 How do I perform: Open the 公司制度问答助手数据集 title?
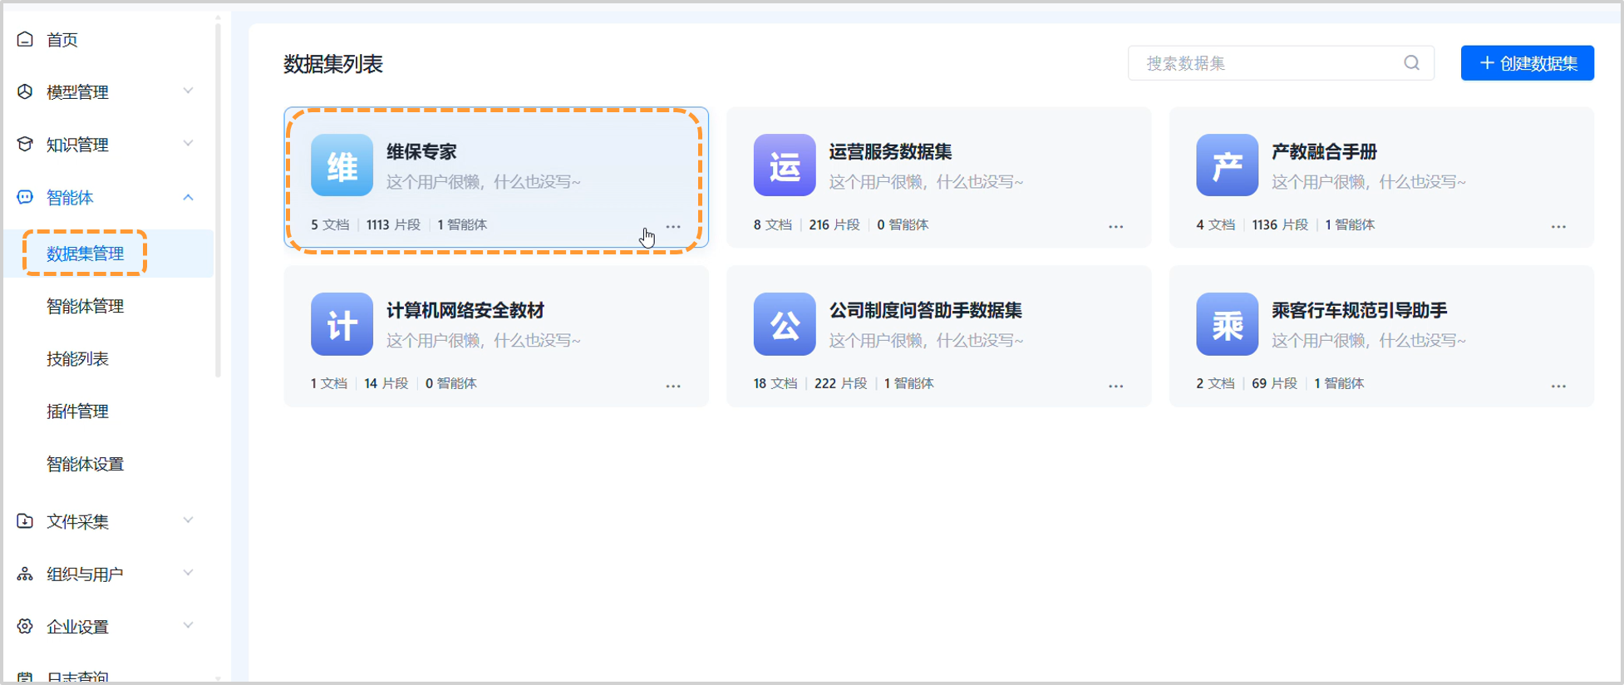pos(925,310)
